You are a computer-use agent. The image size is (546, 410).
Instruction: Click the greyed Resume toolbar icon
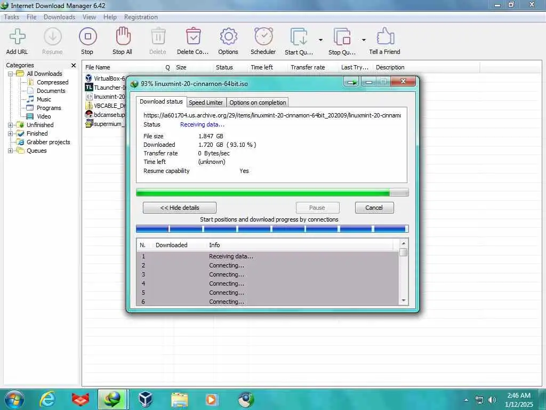53,37
